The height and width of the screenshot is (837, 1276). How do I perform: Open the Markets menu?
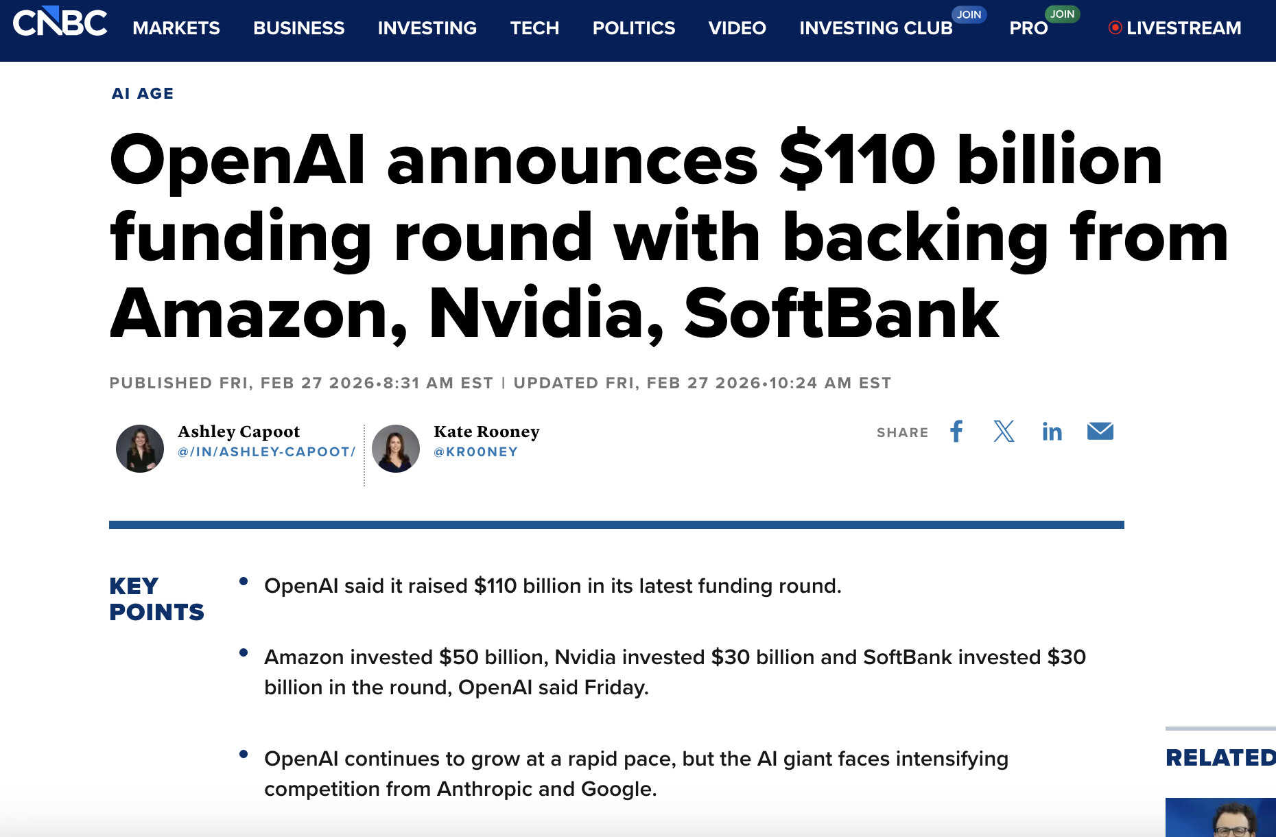coord(176,28)
